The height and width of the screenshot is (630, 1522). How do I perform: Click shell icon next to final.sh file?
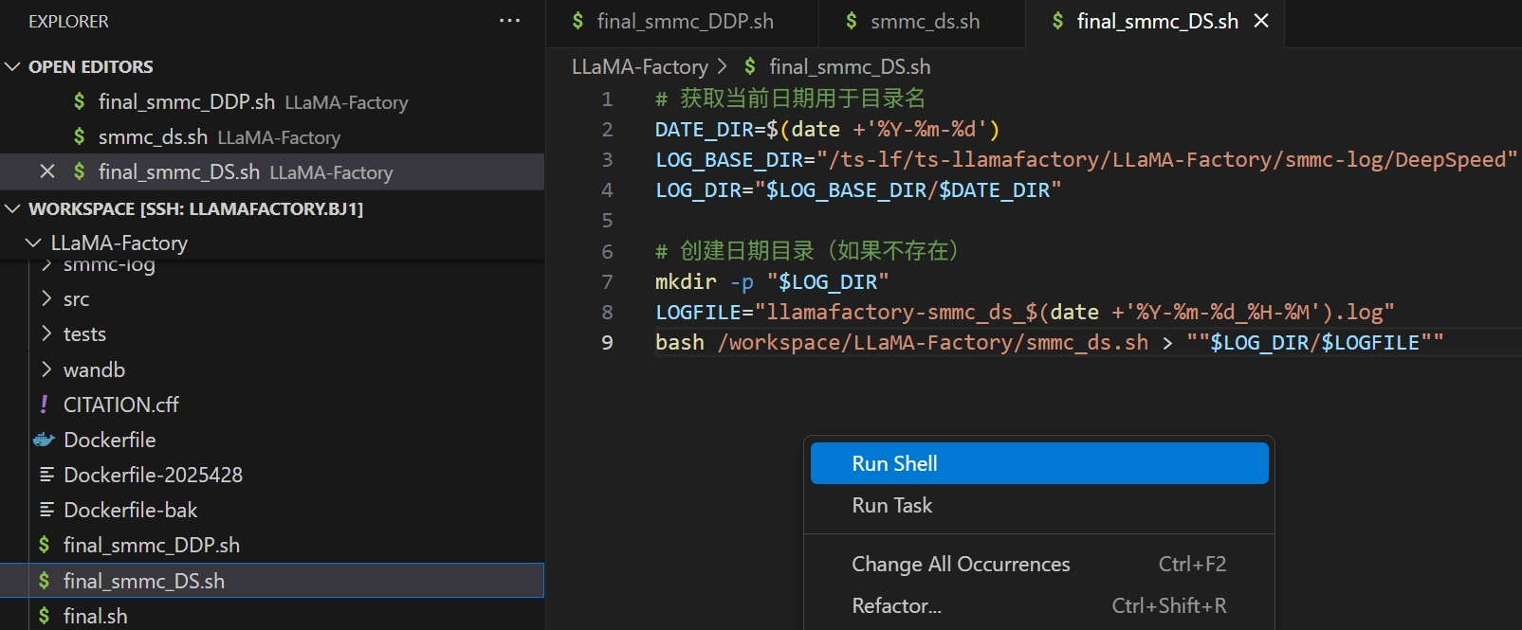click(x=45, y=616)
